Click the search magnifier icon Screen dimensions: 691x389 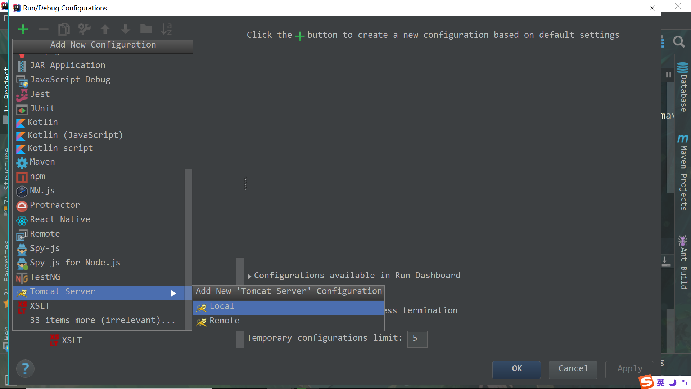[x=679, y=42]
